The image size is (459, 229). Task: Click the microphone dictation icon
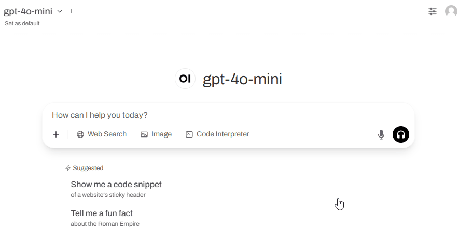(x=381, y=134)
